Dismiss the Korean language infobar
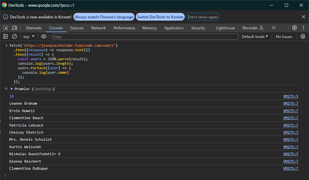The image size is (309, 180). [304, 17]
